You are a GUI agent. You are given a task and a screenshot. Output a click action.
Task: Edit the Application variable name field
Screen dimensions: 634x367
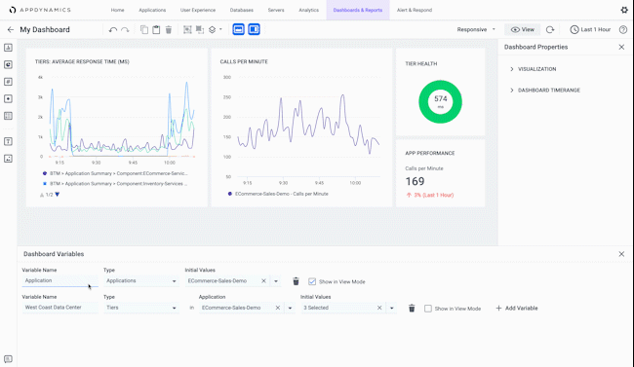[59, 280]
